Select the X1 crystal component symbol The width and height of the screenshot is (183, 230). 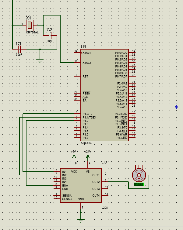pos(30,25)
